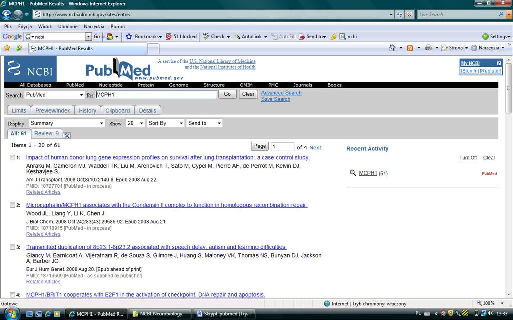Check the box for result 3
The height and width of the screenshot is (320, 513).
pyautogui.click(x=12, y=247)
